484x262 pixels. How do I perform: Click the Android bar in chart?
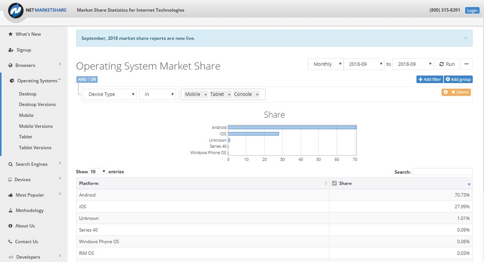coord(292,127)
